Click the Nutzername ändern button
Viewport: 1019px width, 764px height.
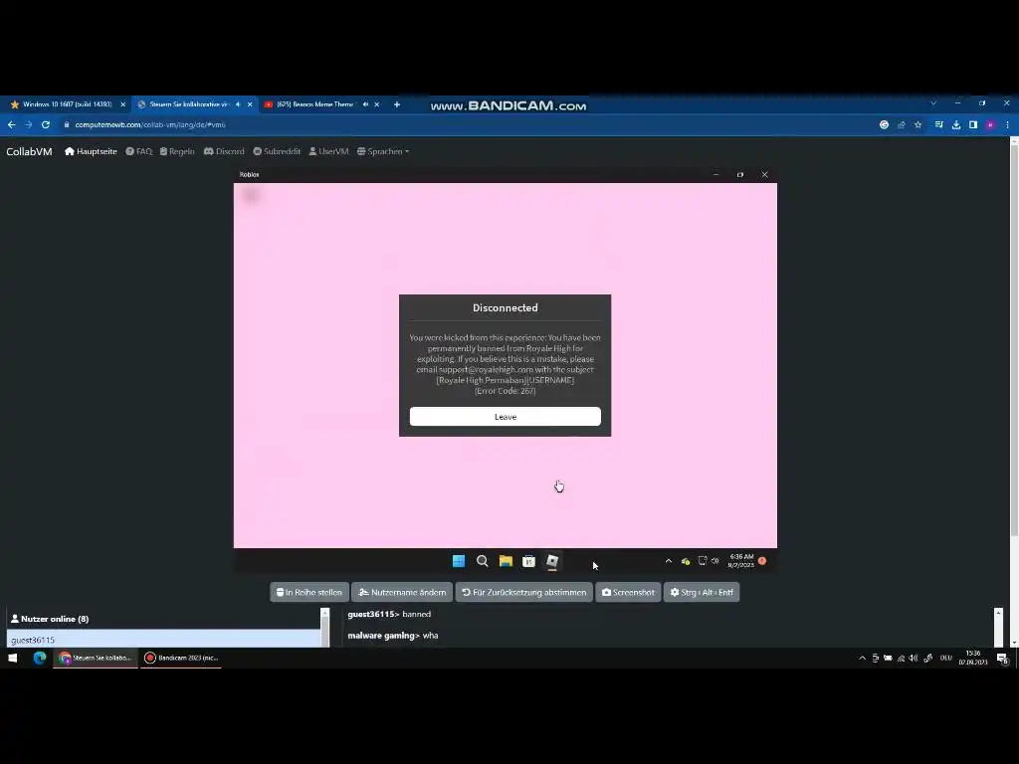tap(402, 592)
